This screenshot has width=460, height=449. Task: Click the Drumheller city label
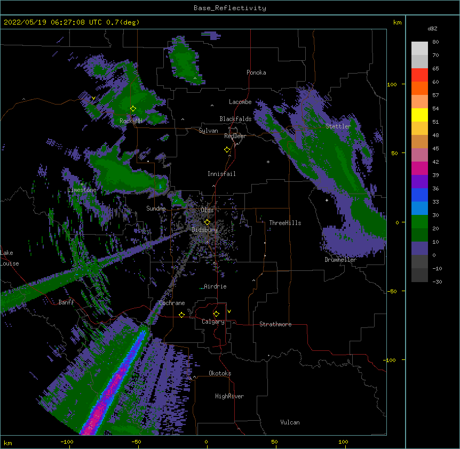coord(340,260)
